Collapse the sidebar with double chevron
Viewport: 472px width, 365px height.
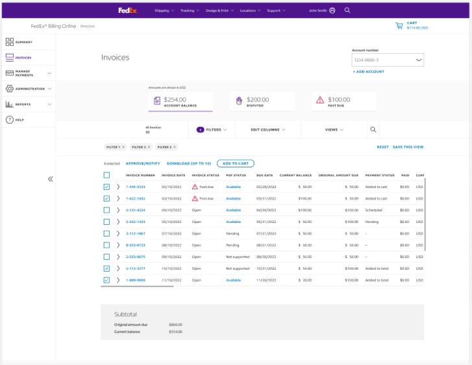[50, 179]
